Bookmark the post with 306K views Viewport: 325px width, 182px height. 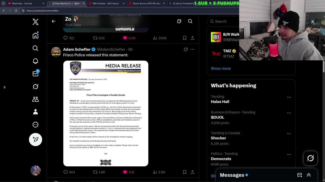coord(185,38)
